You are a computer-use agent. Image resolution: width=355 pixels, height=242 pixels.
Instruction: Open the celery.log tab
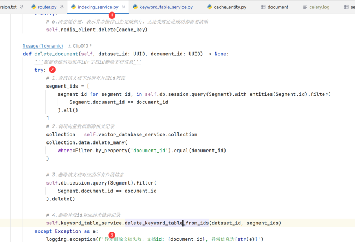319,7
